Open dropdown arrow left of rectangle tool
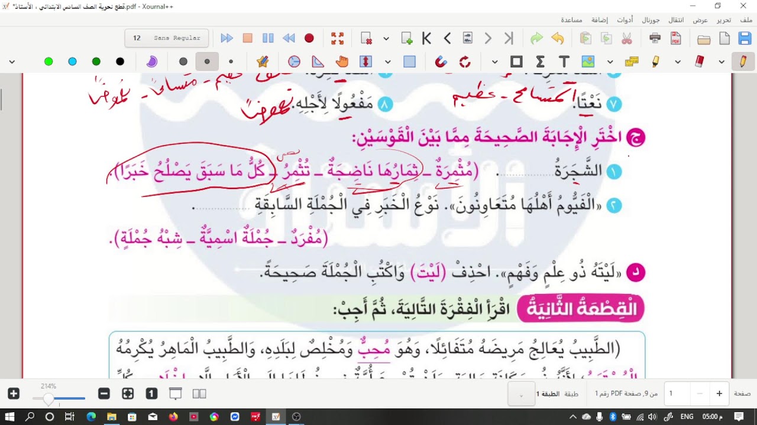The width and height of the screenshot is (757, 425). (x=494, y=61)
